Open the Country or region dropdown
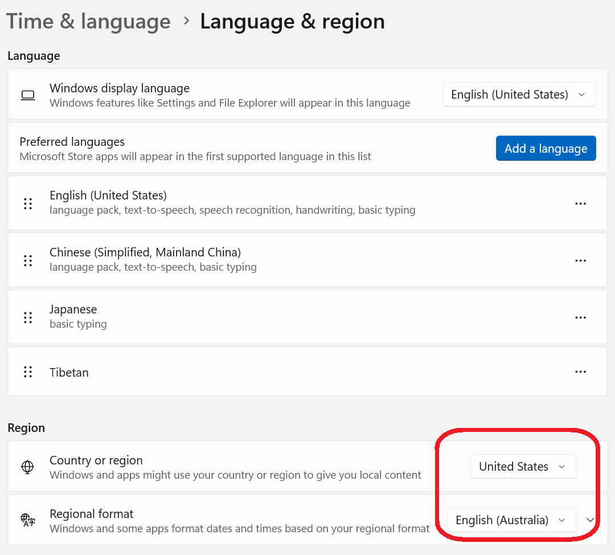The image size is (615, 555). pyautogui.click(x=523, y=467)
